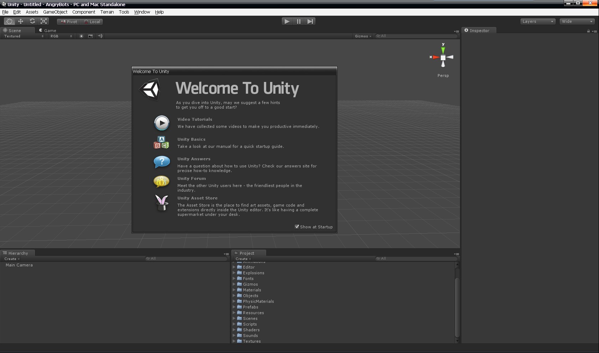Open the Terrain menu
599x353 pixels.
coord(107,12)
